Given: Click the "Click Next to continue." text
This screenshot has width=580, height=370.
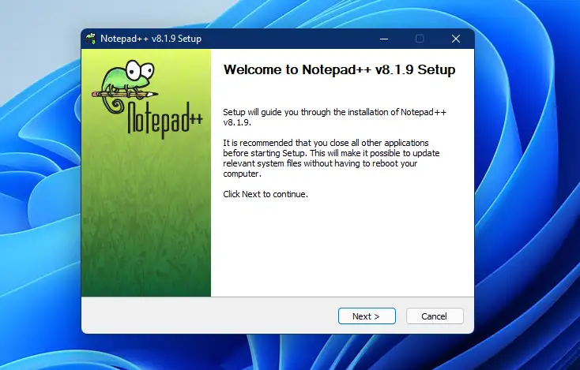Looking at the screenshot, I should pos(266,194).
